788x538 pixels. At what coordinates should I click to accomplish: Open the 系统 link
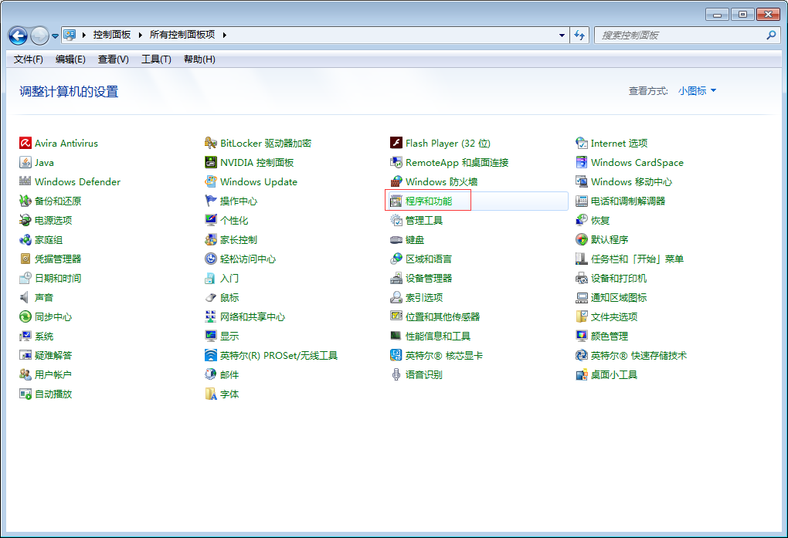point(44,336)
